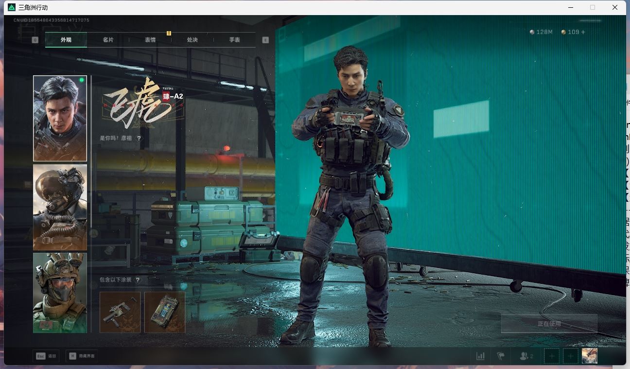The height and width of the screenshot is (369, 630).
Task: Switch to the 名片 tab
Action: (x=108, y=40)
